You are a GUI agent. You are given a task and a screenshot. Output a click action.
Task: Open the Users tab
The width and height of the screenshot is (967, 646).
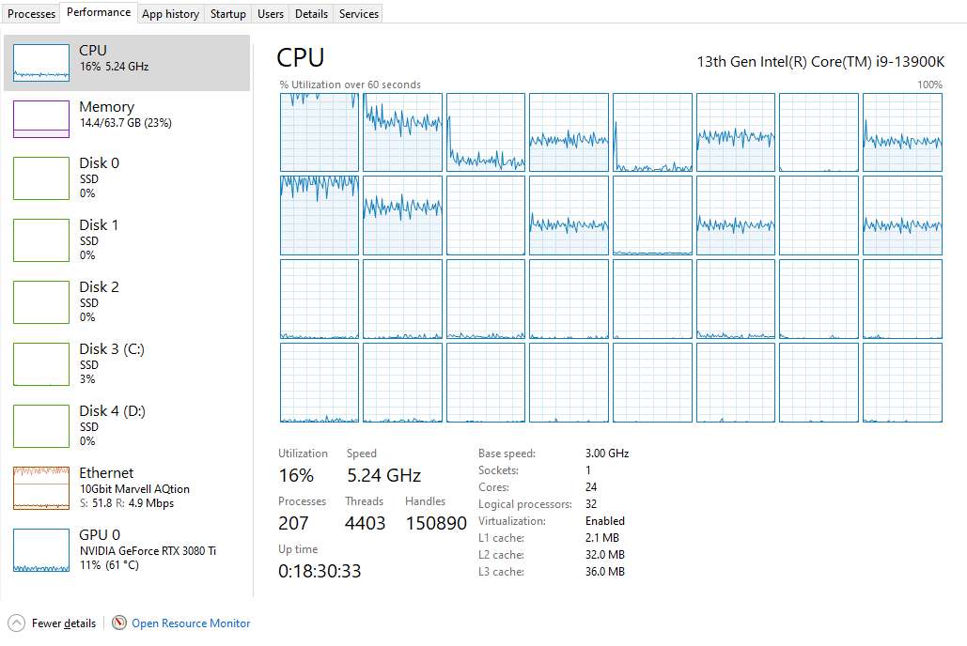click(x=270, y=13)
